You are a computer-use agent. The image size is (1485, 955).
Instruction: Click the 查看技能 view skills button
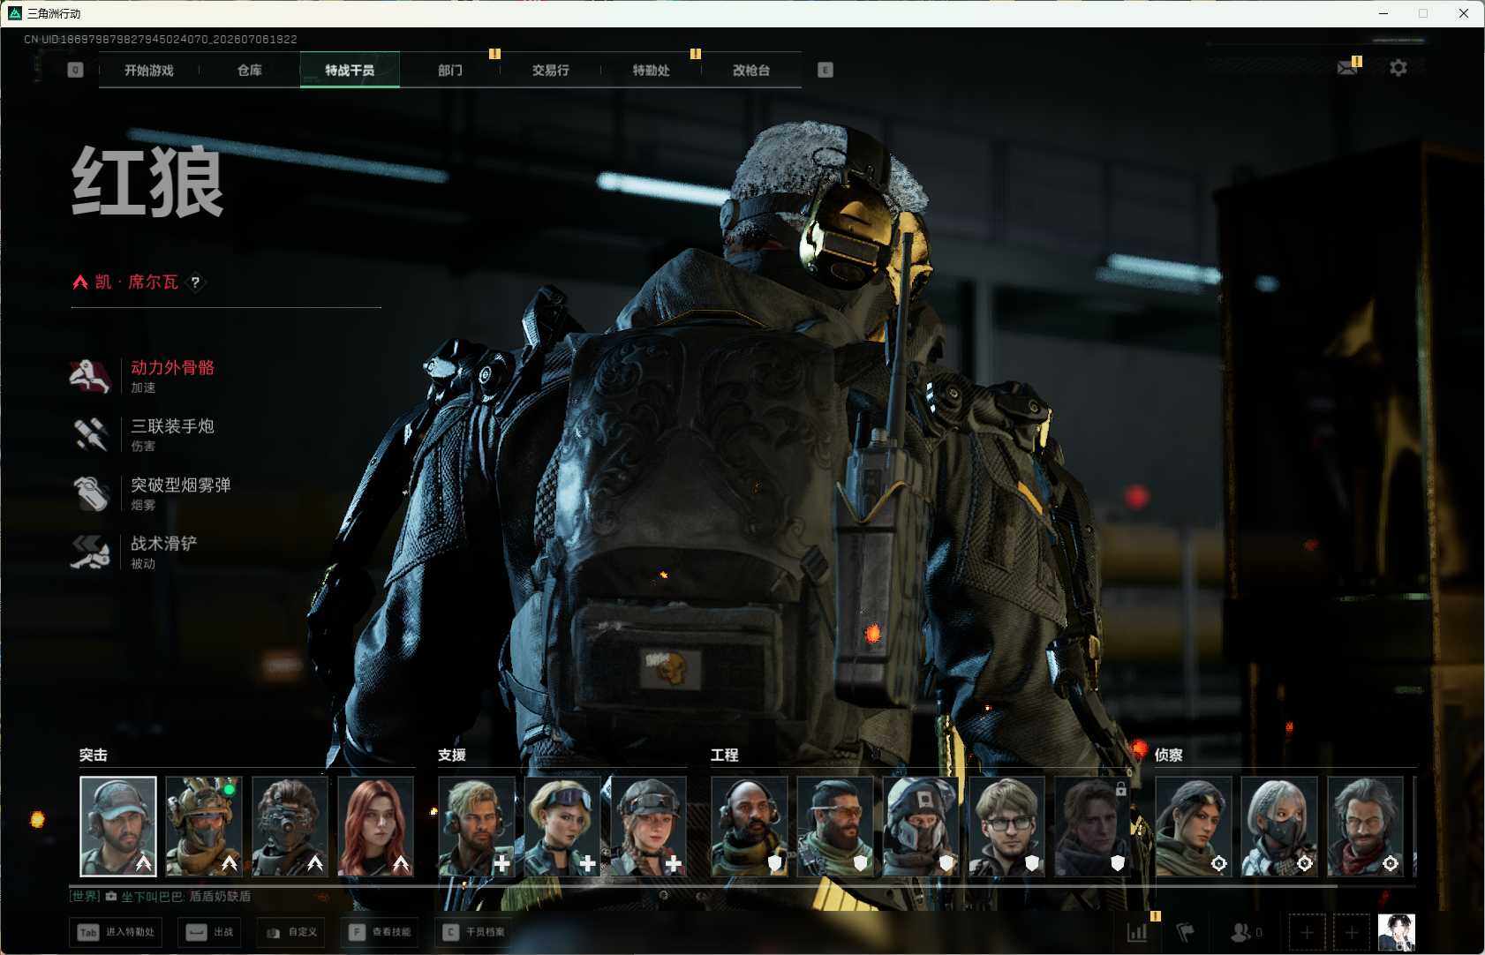pyautogui.click(x=381, y=932)
